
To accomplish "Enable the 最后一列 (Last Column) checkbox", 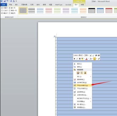I will (x=9, y=10).
